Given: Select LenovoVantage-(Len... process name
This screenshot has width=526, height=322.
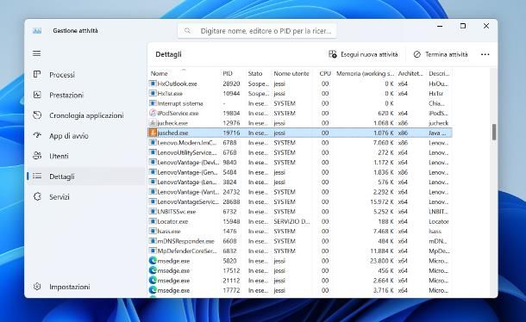Looking at the screenshot, I should [x=188, y=182].
